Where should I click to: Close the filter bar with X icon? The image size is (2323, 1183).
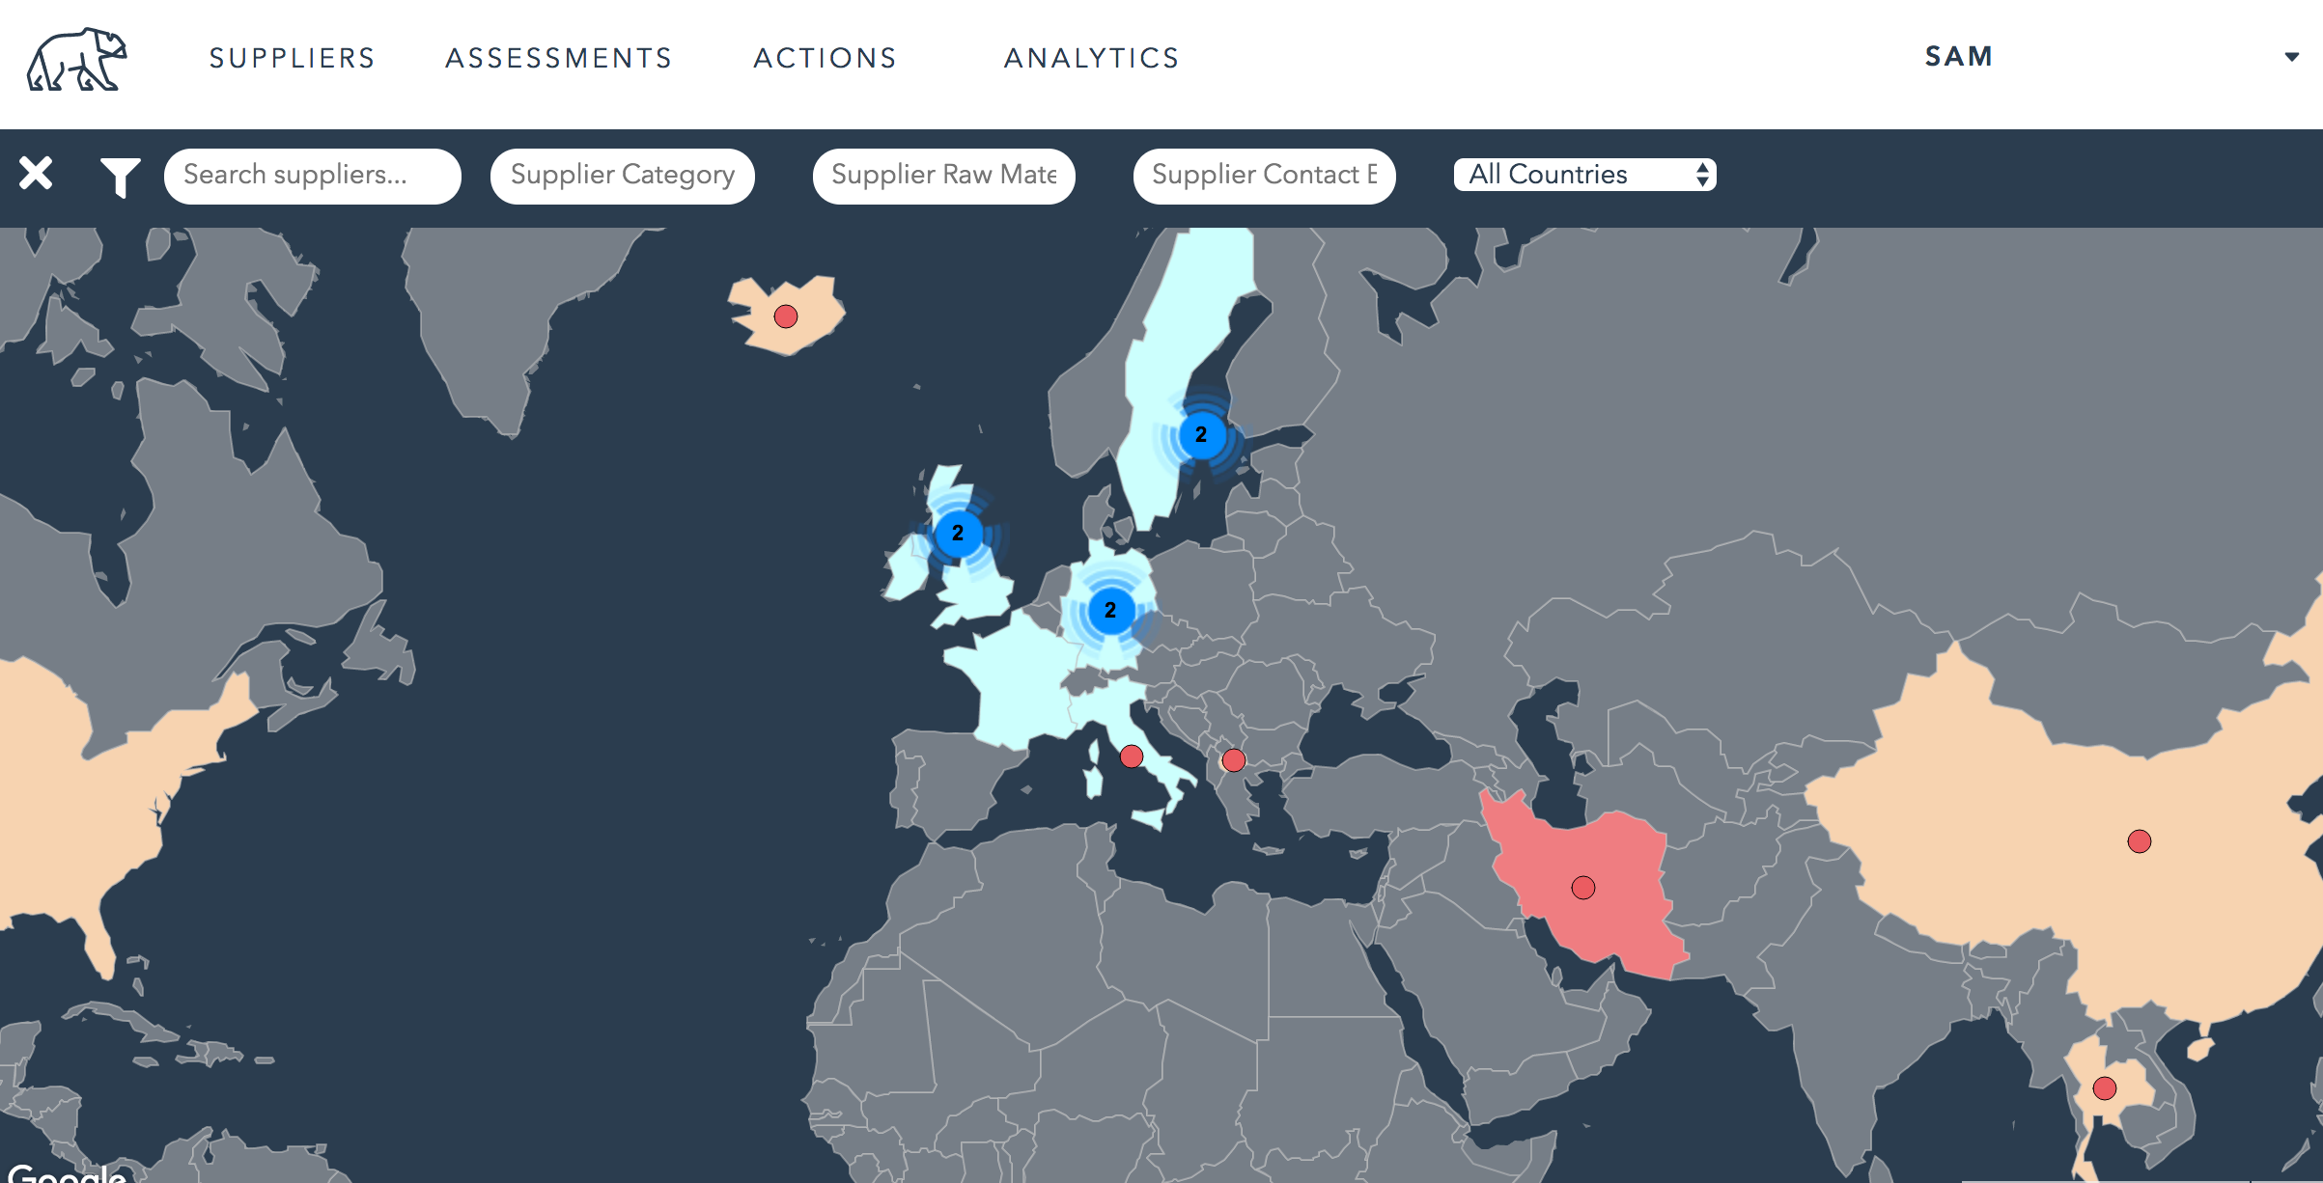click(36, 174)
